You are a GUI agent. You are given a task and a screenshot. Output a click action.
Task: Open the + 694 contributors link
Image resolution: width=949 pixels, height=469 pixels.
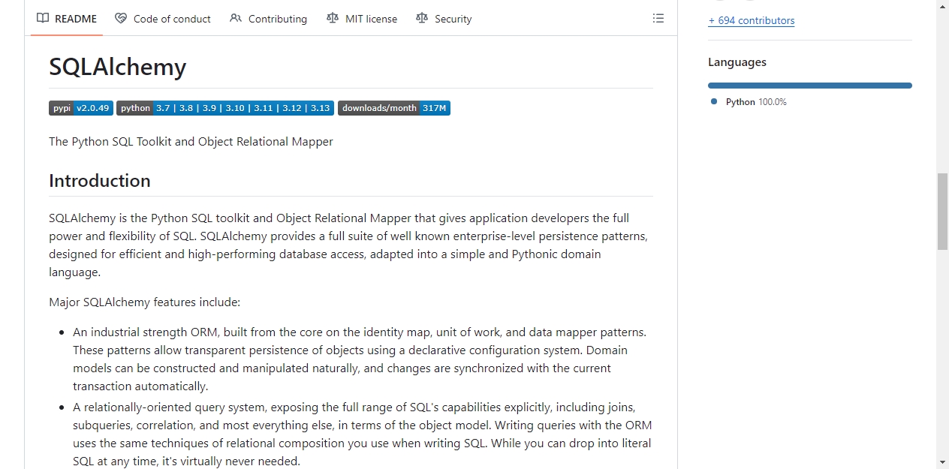[x=751, y=20]
